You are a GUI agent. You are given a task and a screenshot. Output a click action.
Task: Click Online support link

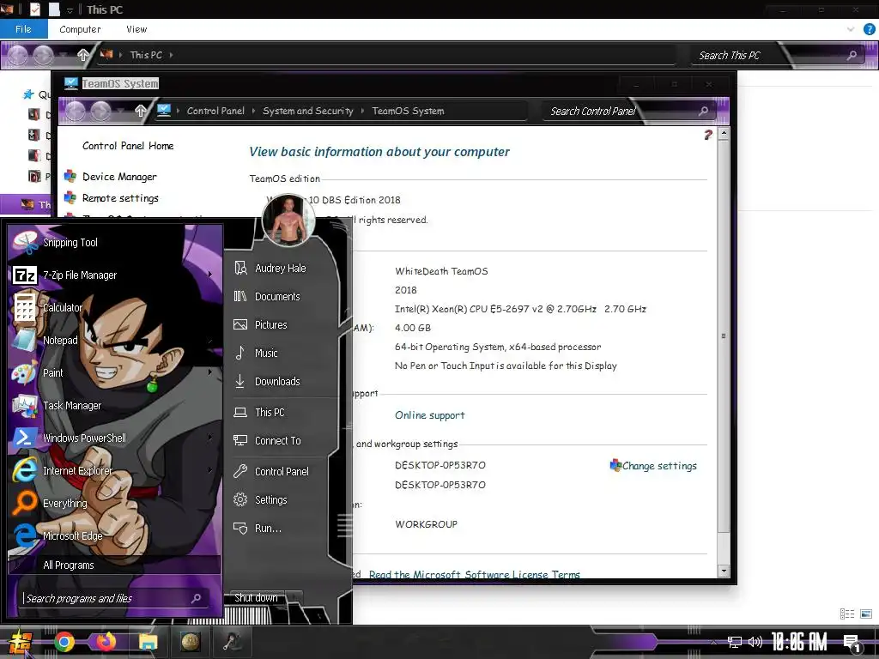click(429, 415)
